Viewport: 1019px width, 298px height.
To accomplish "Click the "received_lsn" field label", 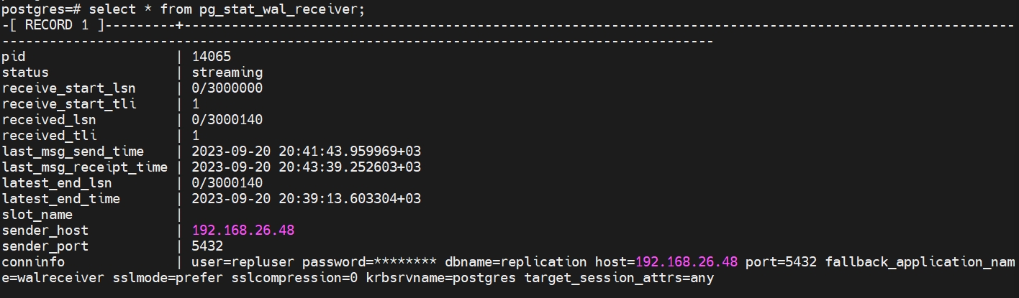I will click(49, 120).
